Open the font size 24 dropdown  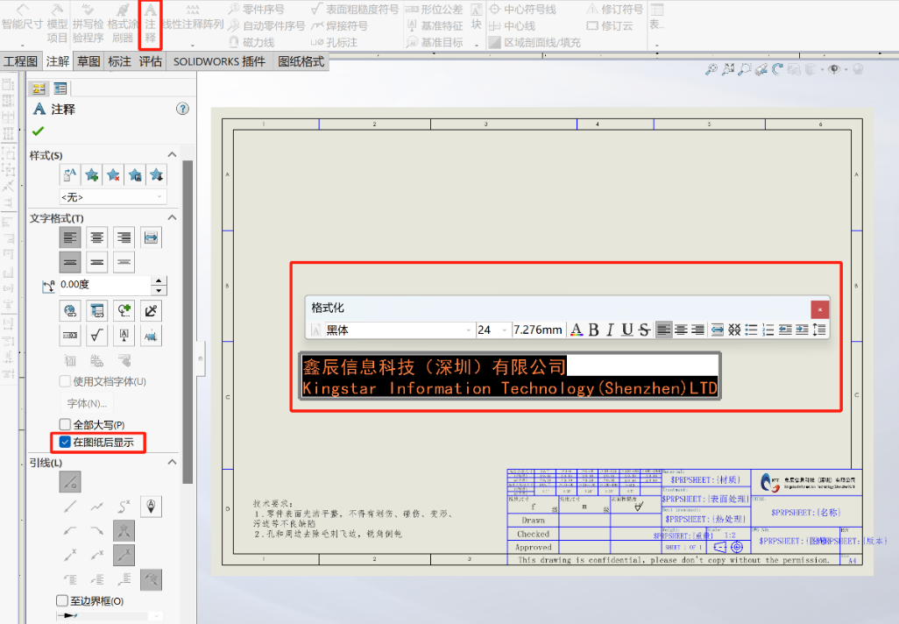coord(504,329)
